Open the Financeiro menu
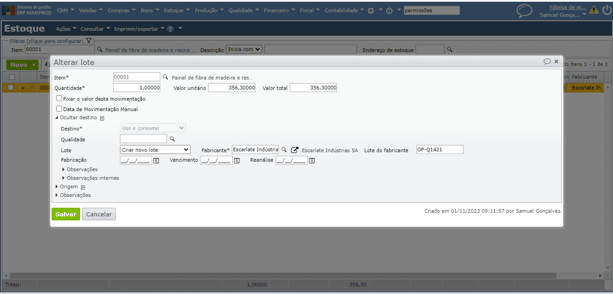 [279, 10]
